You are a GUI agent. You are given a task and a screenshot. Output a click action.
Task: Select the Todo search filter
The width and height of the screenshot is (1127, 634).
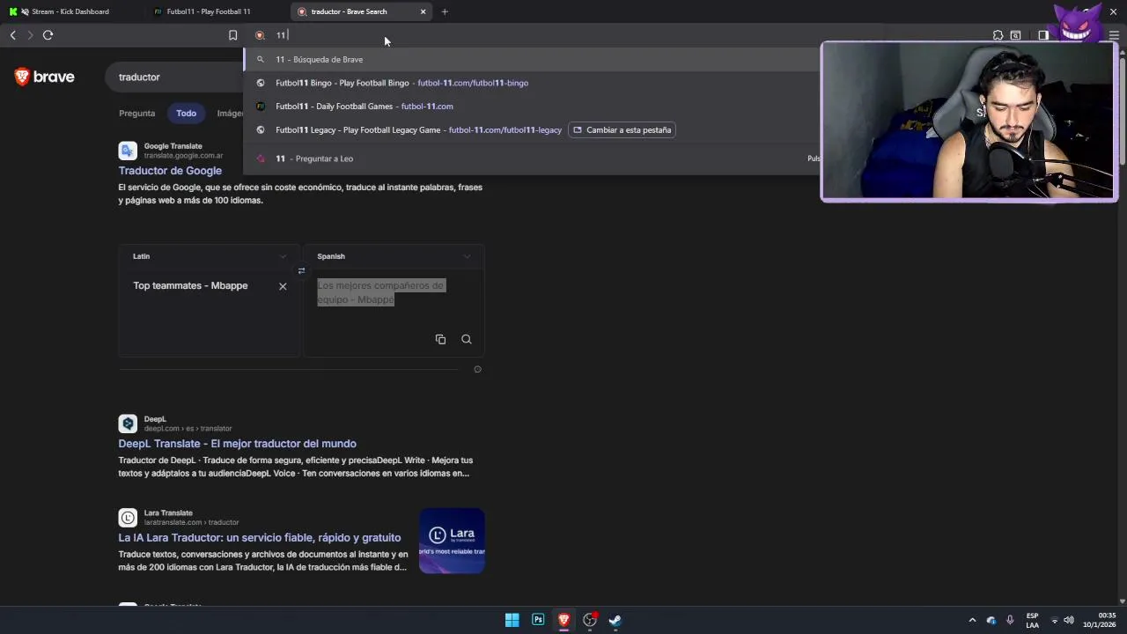[x=186, y=113]
